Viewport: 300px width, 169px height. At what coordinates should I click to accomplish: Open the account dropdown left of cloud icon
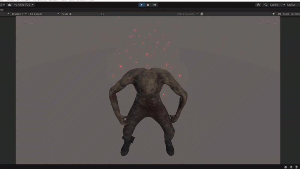click(x=3, y=5)
